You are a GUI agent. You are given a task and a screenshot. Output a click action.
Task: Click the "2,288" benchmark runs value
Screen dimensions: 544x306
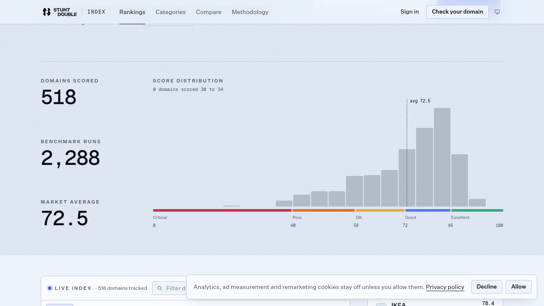[70, 159]
